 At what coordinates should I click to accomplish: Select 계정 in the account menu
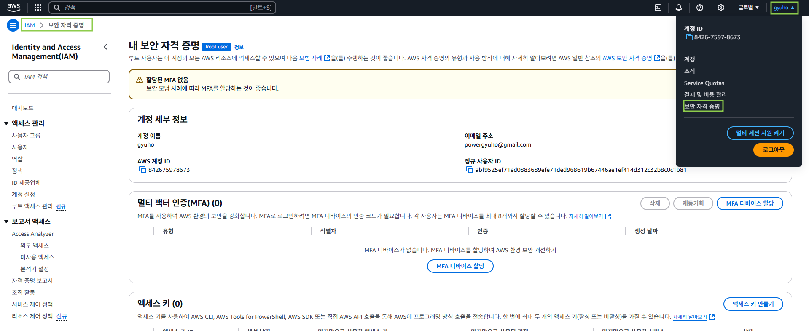[x=690, y=59]
